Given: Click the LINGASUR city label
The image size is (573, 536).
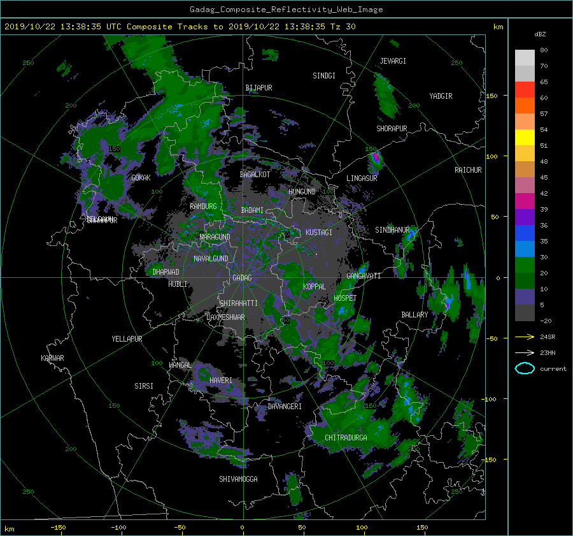Looking at the screenshot, I should [x=362, y=178].
